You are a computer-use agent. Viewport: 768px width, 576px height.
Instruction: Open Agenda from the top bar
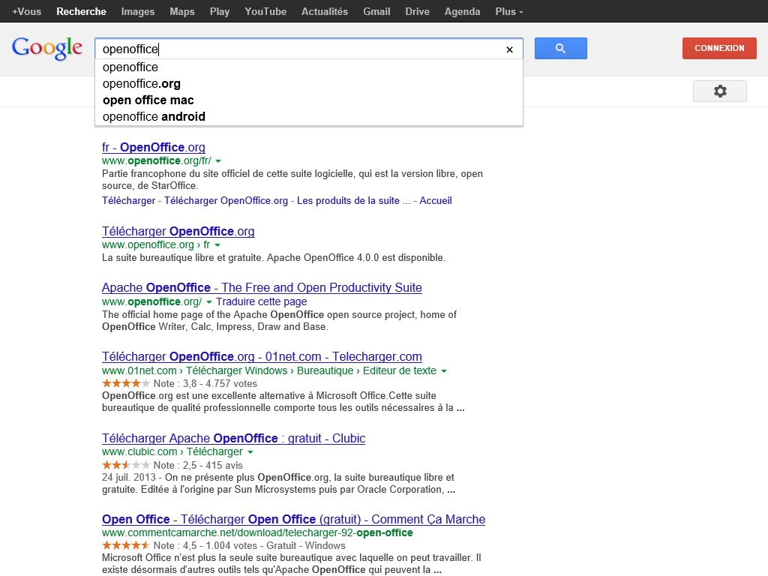[x=462, y=11]
